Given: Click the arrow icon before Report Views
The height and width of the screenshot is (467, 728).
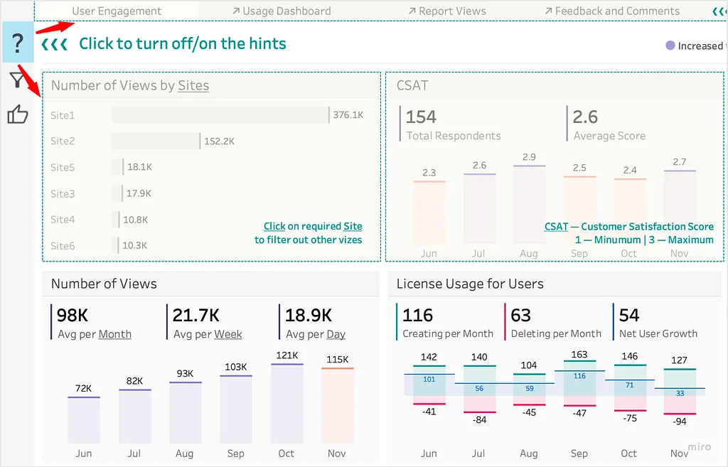Looking at the screenshot, I should [x=412, y=11].
